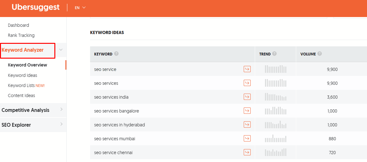This screenshot has width=367, height=162.
Task: Open the Dashboard link
Action: point(18,25)
